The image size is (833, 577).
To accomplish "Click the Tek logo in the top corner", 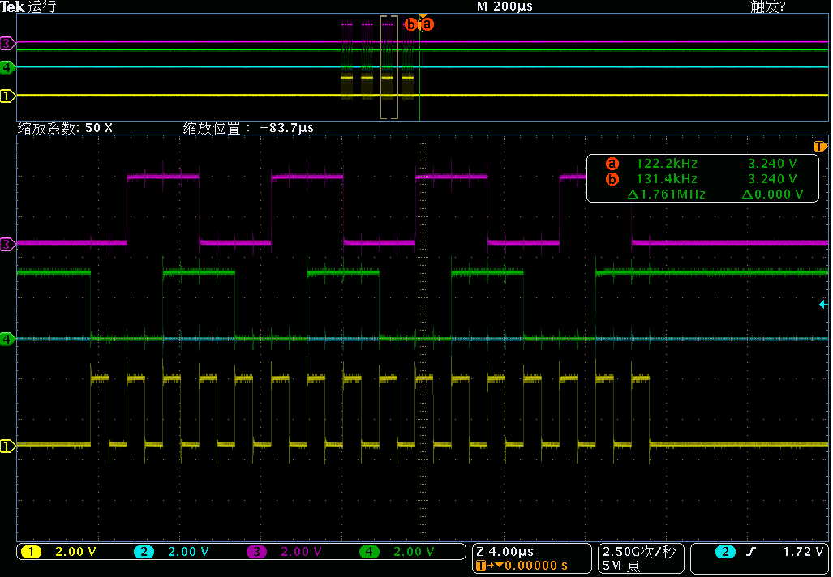I will [x=15, y=7].
